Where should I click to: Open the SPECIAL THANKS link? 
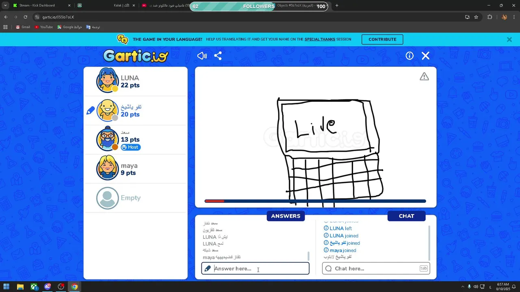(x=320, y=39)
